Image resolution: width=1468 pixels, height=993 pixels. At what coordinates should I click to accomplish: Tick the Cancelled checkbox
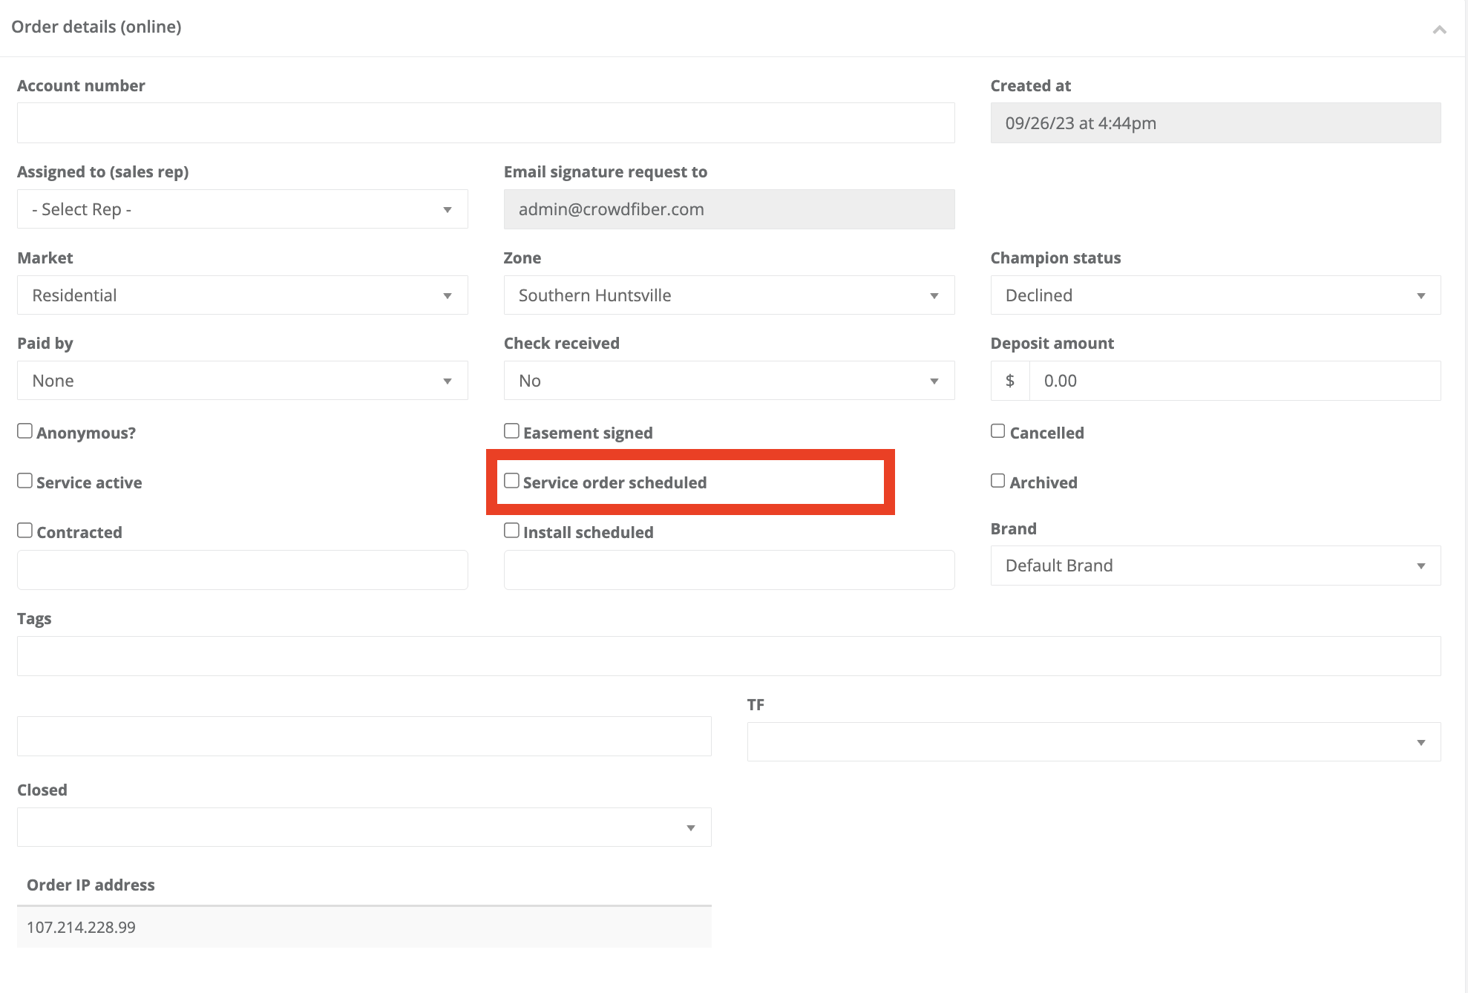coord(998,431)
